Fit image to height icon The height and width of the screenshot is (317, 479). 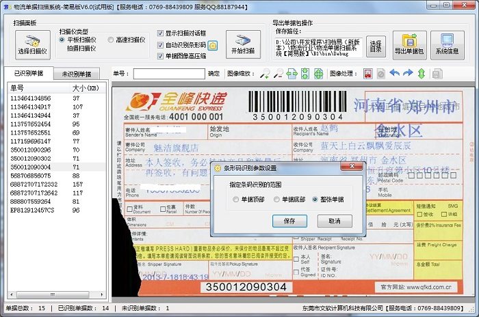[x=305, y=74]
